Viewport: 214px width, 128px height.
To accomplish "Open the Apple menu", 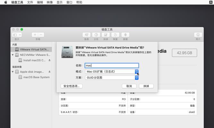I will coord(6,2).
